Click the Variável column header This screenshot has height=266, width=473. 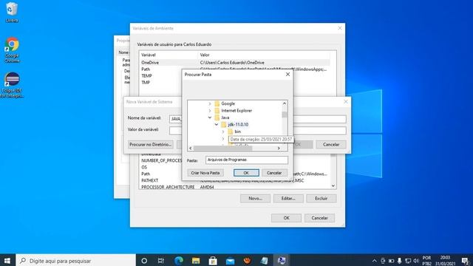[x=169, y=55]
